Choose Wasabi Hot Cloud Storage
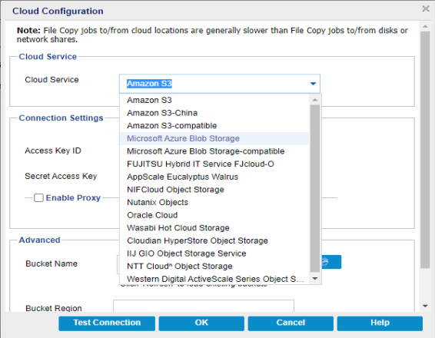This screenshot has width=435, height=338. coord(214,227)
